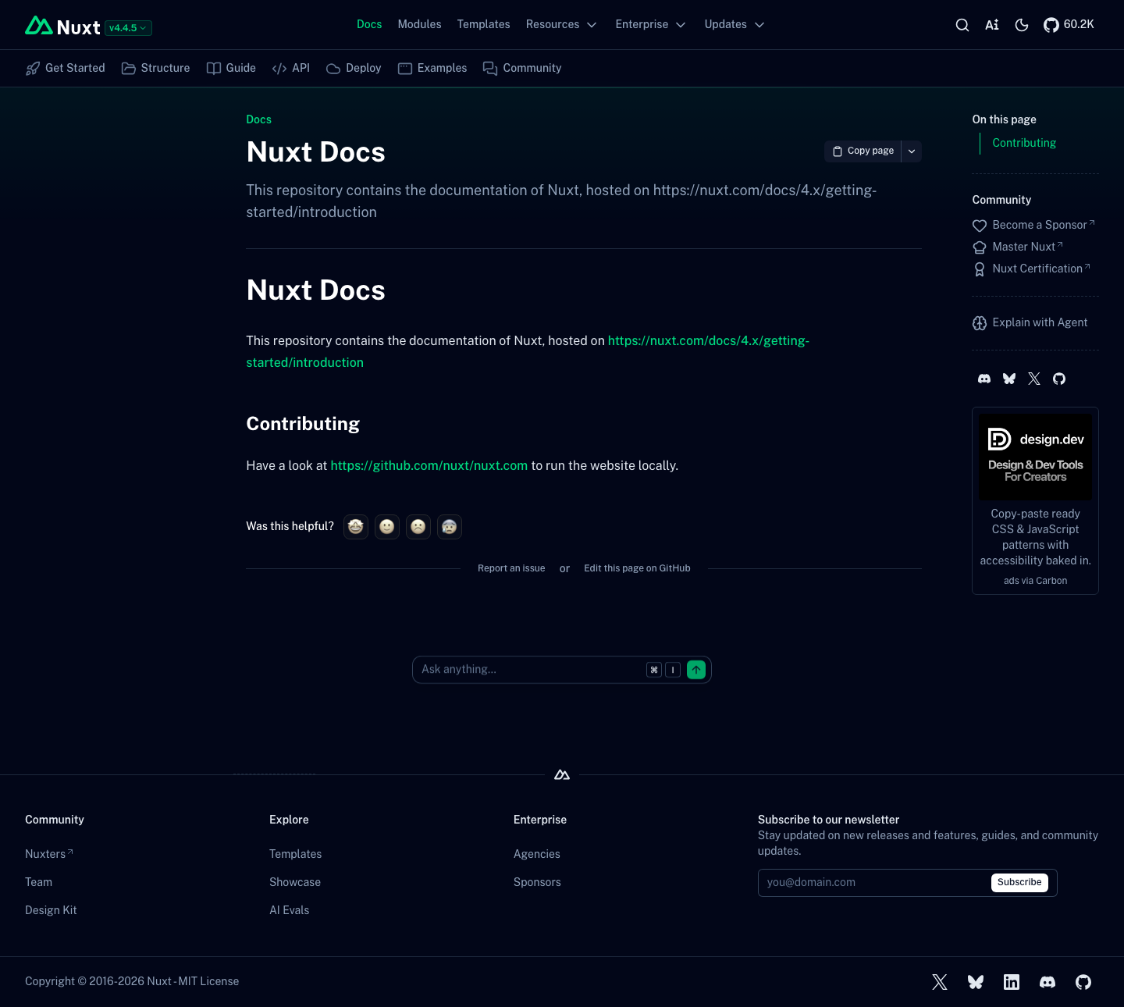Open Agencies footer link
Image resolution: width=1124 pixels, height=1007 pixels.
(x=536, y=854)
